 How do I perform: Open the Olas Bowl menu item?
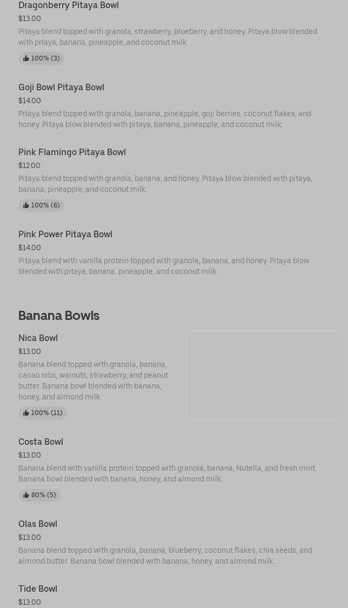(38, 524)
